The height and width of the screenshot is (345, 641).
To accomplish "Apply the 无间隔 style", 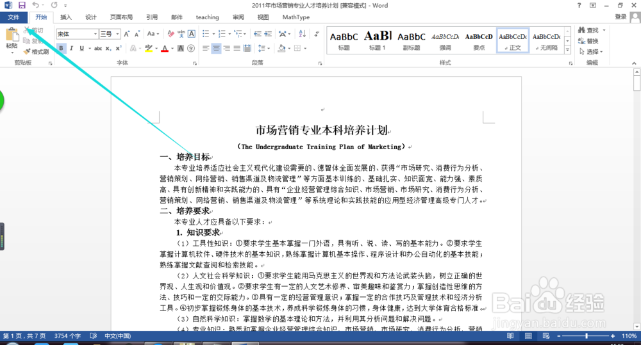I will coord(547,40).
